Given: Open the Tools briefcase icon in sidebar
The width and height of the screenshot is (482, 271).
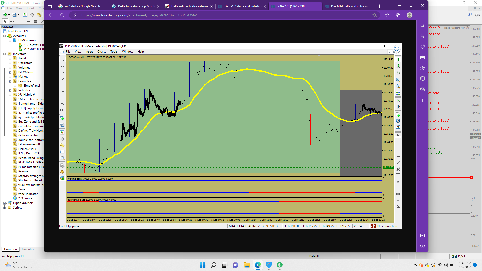Looking at the screenshot, I should click(x=423, y=57).
